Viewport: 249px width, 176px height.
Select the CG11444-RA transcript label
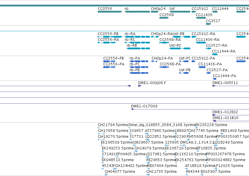[x=224, y=51]
